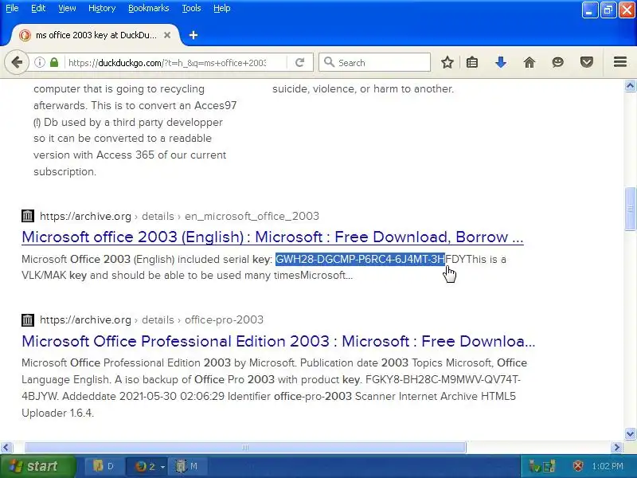Image resolution: width=637 pixels, height=478 pixels.
Task: Go back using the browser back arrow
Action: [x=17, y=62]
